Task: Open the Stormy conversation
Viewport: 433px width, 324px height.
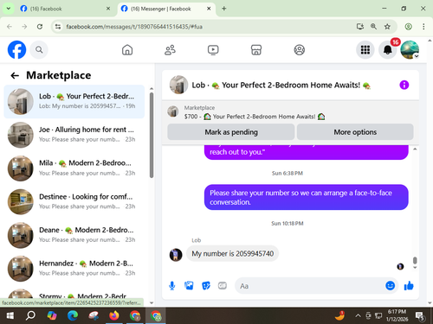Action: tap(74, 292)
